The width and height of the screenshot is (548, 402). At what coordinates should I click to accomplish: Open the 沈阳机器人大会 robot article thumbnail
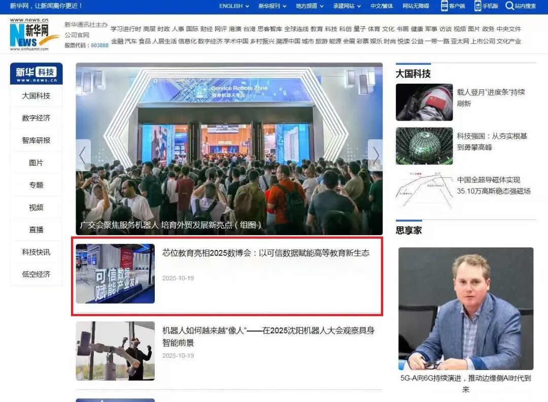click(x=115, y=351)
